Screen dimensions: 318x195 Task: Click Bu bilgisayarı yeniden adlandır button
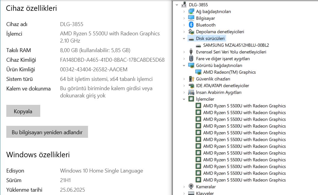[47, 132]
